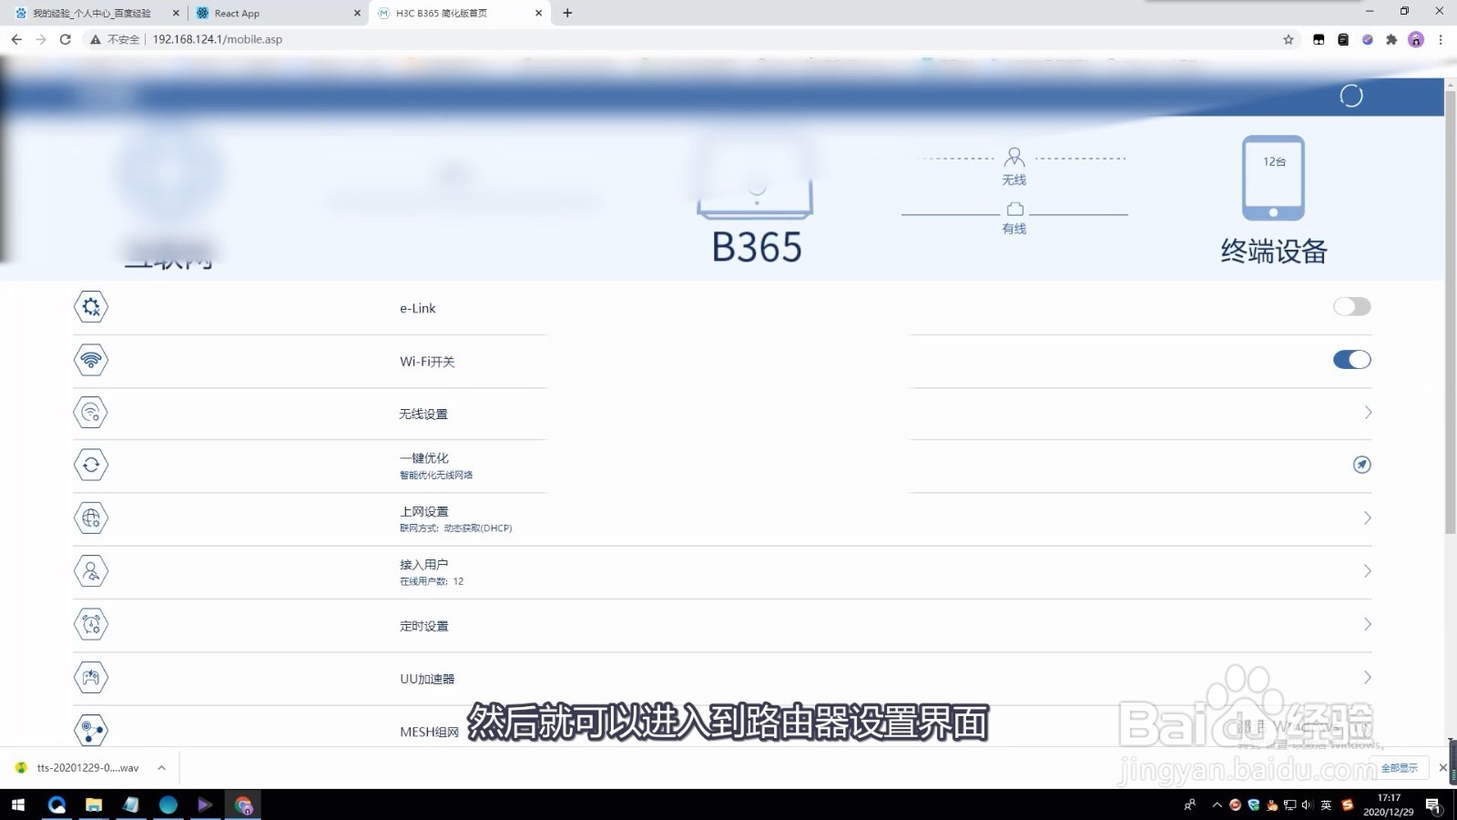Image resolution: width=1457 pixels, height=820 pixels.
Task: Open 无线设置 via its wireless settings icon
Action: pos(90,412)
